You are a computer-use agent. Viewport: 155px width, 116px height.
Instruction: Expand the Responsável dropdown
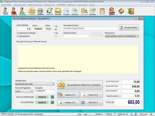[137, 36]
